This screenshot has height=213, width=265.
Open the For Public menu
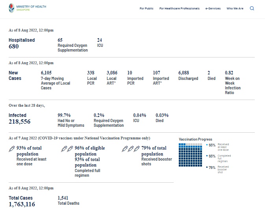pos(146,8)
